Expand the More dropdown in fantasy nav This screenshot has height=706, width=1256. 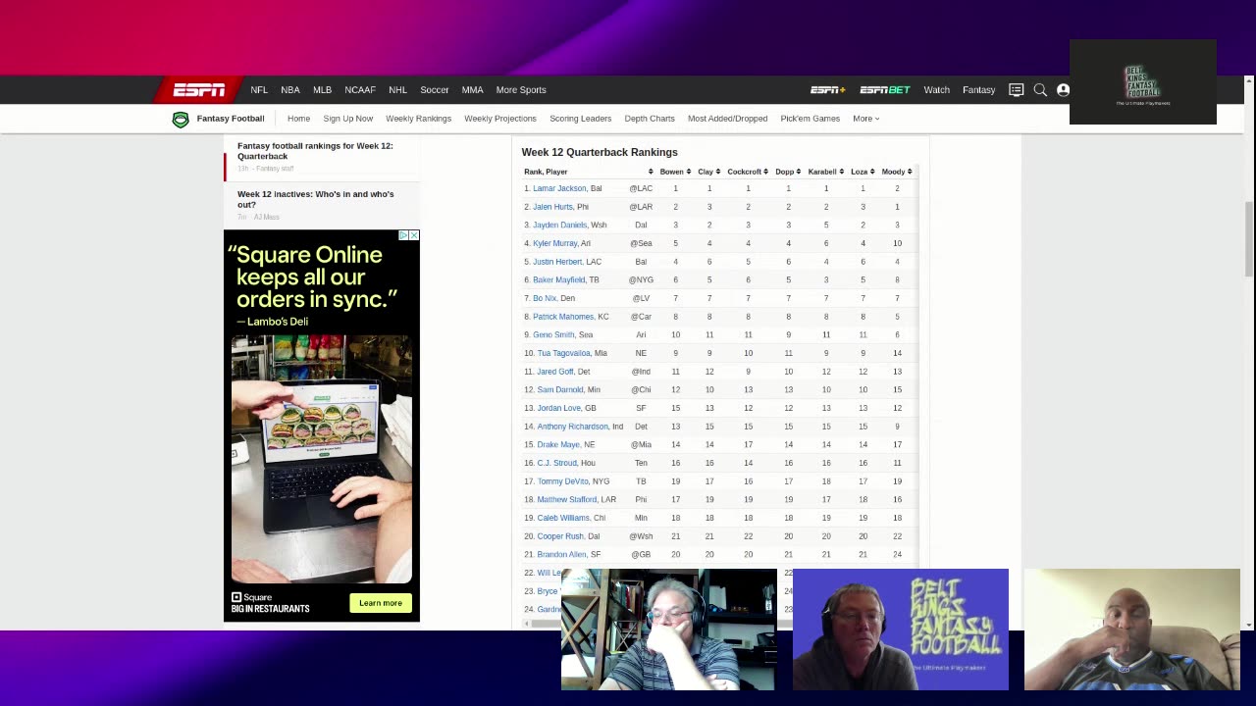(865, 119)
